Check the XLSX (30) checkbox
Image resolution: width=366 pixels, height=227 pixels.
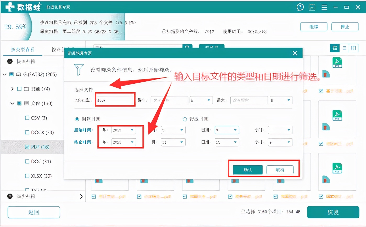pyautogui.click(x=27, y=176)
